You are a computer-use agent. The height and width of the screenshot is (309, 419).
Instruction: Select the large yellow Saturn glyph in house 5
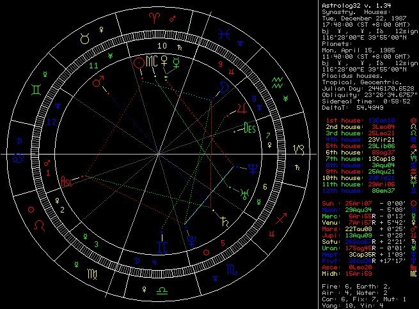224,222
